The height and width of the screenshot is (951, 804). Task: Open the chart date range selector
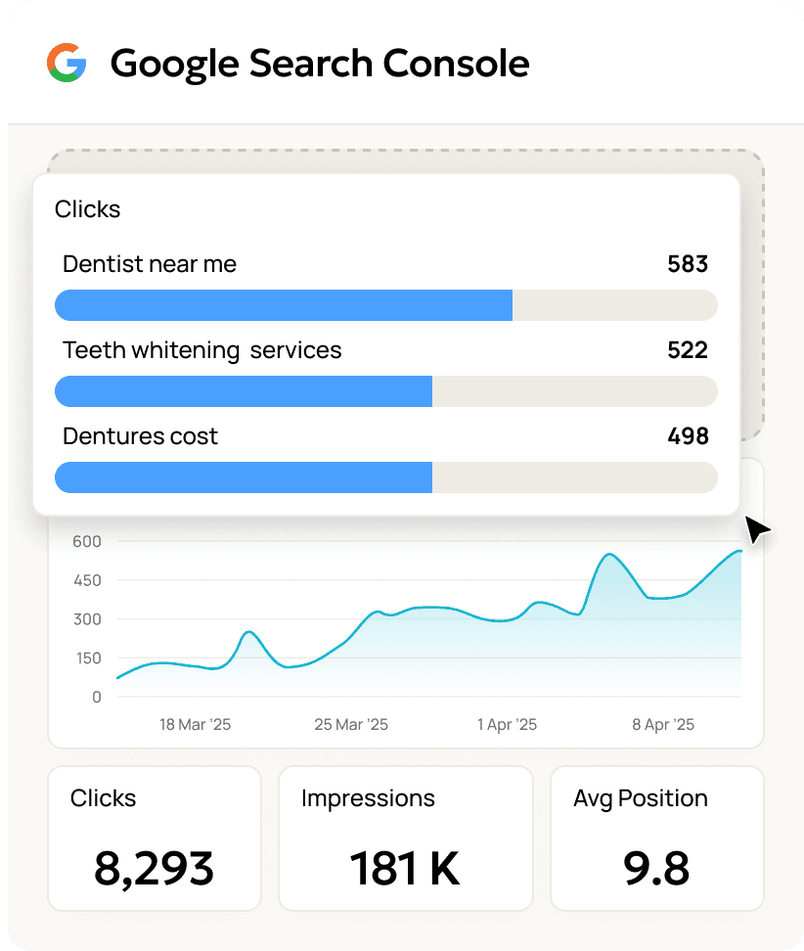coord(430,724)
